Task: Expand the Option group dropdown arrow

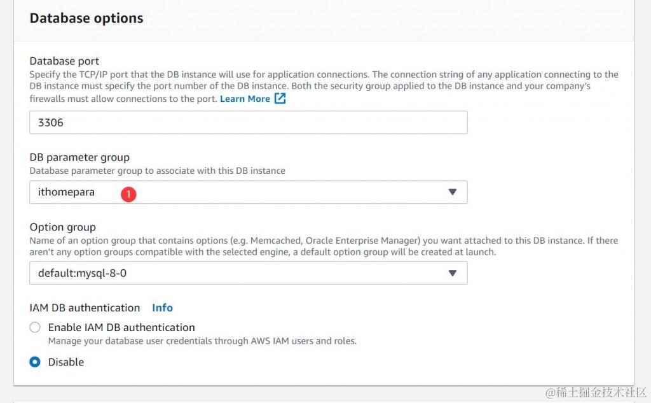Action: click(452, 273)
